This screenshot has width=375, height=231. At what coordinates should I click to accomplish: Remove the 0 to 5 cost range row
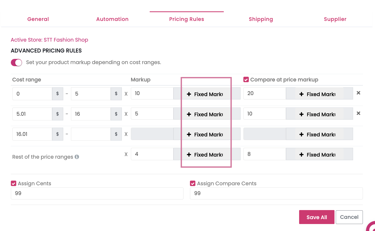pyautogui.click(x=358, y=93)
